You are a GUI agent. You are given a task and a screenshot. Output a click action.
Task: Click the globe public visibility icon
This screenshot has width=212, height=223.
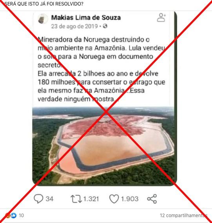pos(105,26)
